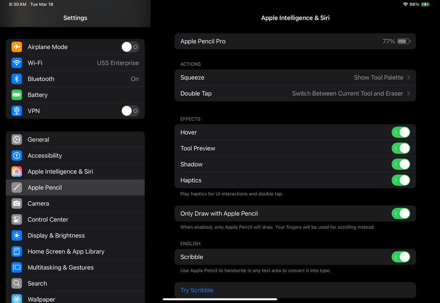
Task: Disable the Scribble switch
Action: click(401, 257)
